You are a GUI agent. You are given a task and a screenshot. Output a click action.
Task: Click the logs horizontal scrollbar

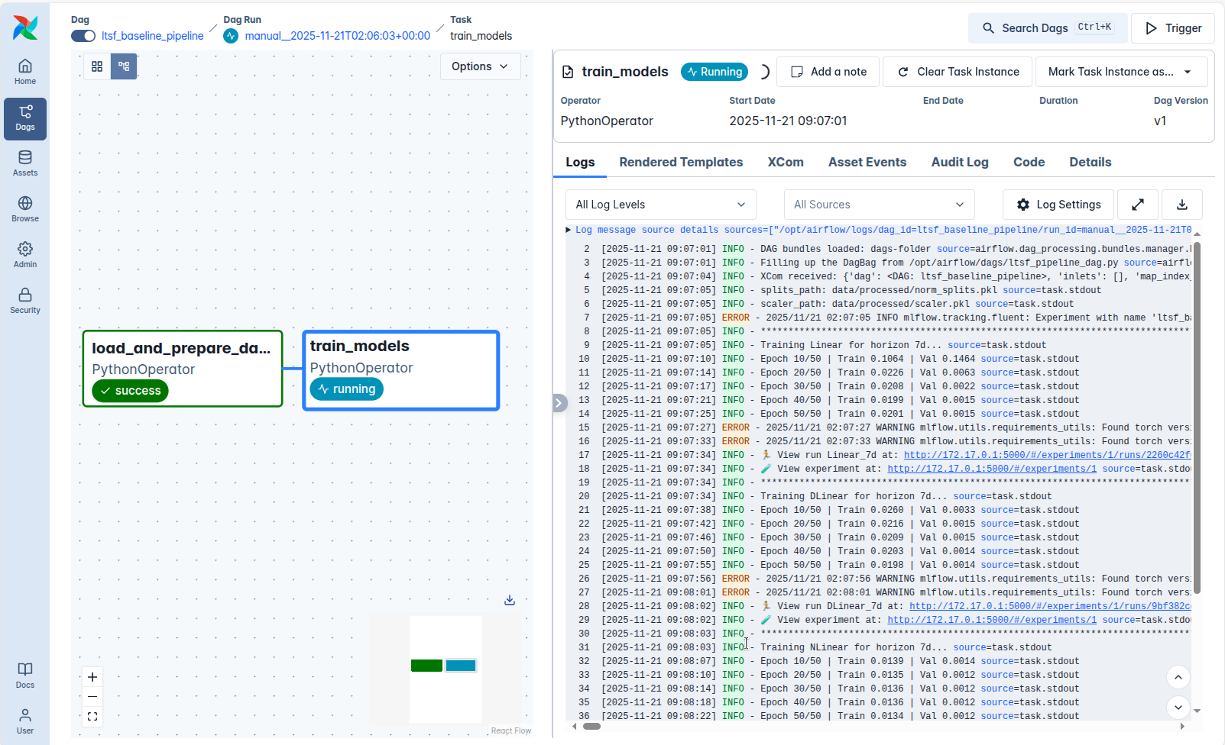591,727
